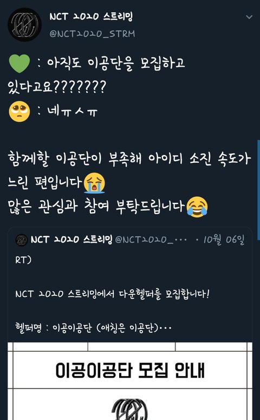Open the 10월 06일 quoted tweet date
The height and width of the screenshot is (420, 260).
(224, 240)
